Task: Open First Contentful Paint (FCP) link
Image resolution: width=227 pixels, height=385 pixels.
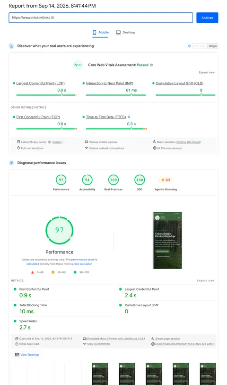Action: click(38, 117)
